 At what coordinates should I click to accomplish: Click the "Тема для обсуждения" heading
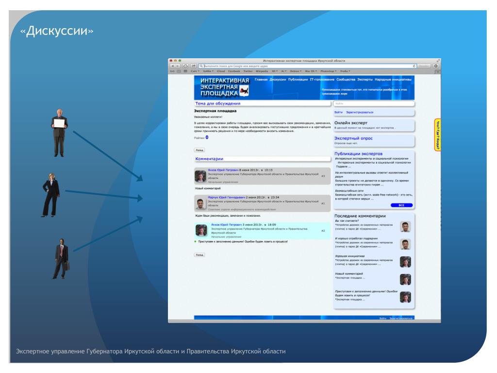click(218, 103)
